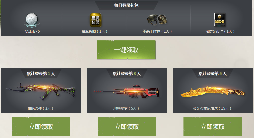Screen dimensions: 254x138
Task: Claim reward under 地狱修罗 with 立即领取
Action: point(127,126)
